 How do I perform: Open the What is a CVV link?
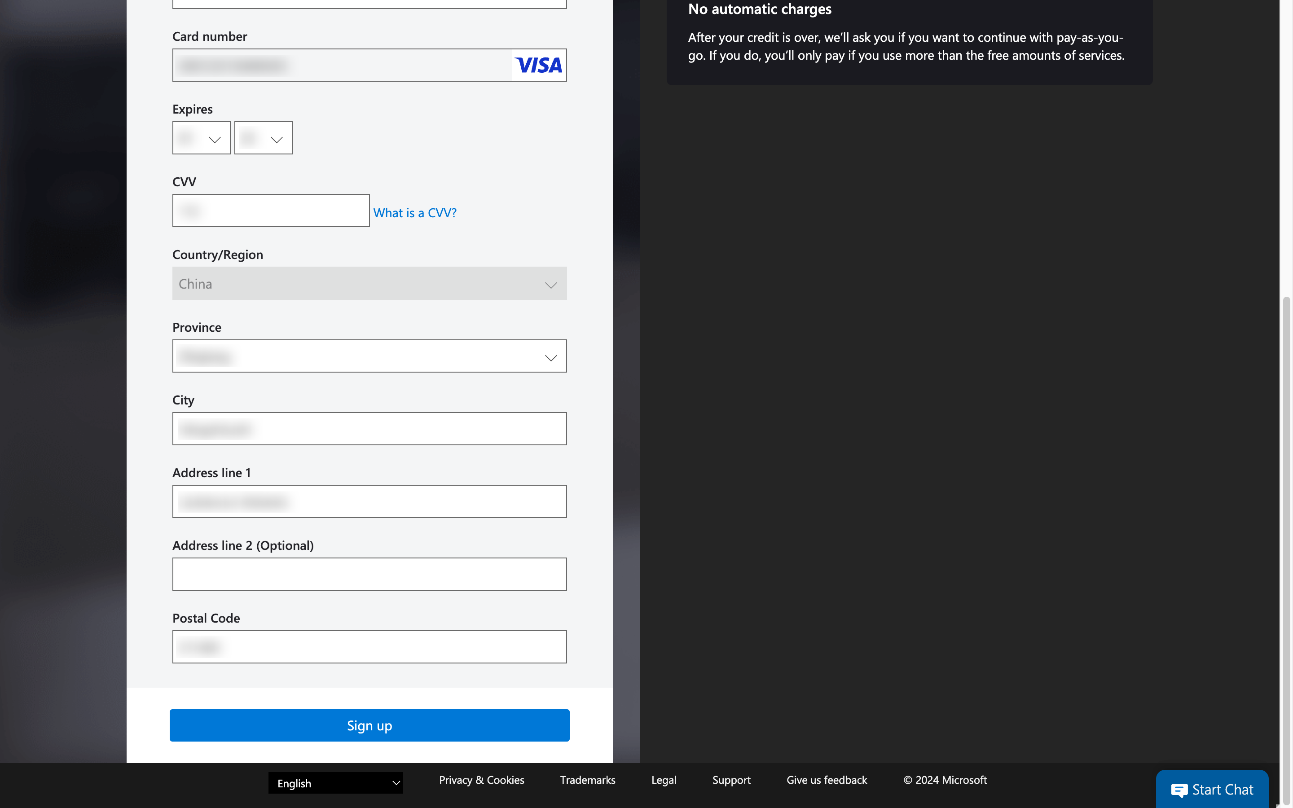415,213
